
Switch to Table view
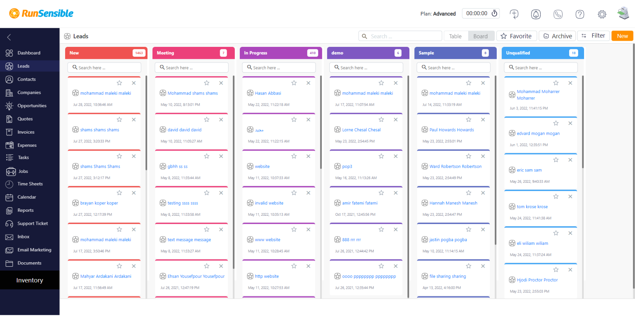pyautogui.click(x=455, y=36)
